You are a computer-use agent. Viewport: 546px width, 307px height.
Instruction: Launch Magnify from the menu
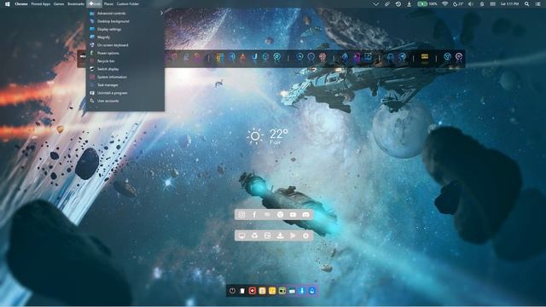point(125,38)
